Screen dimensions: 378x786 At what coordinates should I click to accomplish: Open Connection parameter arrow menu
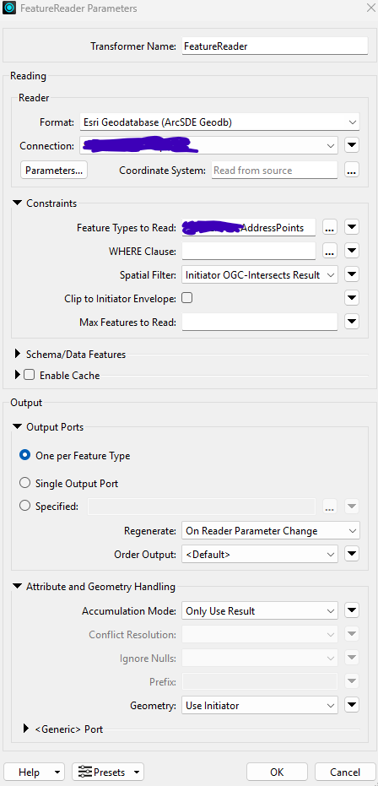(352, 146)
